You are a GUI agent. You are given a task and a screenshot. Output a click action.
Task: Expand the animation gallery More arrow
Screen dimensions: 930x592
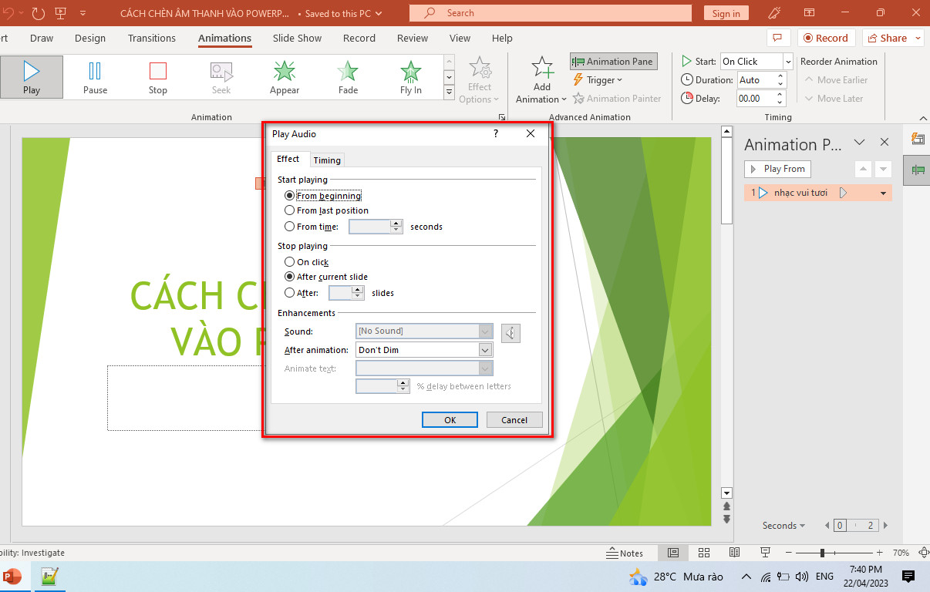pos(450,92)
